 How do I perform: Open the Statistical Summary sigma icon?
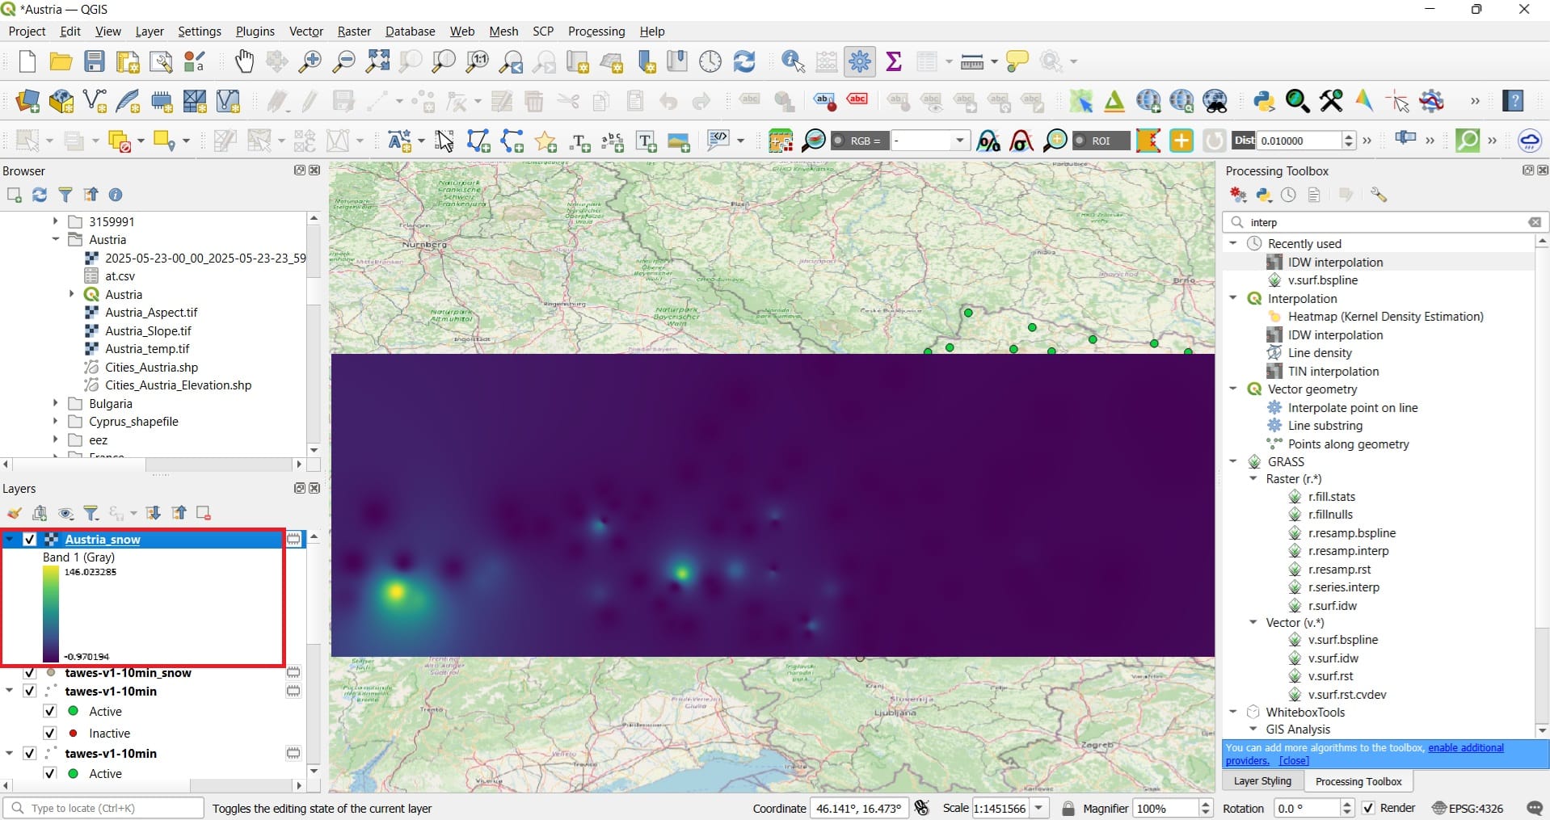tap(894, 61)
